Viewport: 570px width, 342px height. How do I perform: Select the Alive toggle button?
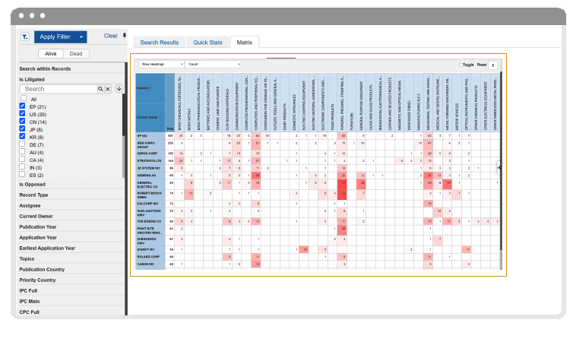tap(50, 53)
